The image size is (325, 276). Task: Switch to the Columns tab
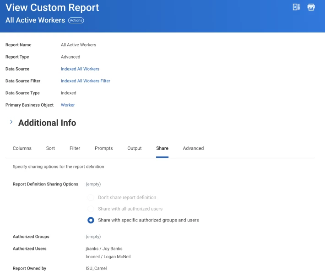click(x=22, y=148)
